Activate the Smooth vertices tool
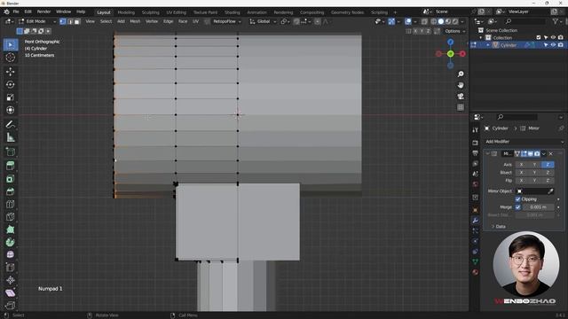 coord(11,254)
